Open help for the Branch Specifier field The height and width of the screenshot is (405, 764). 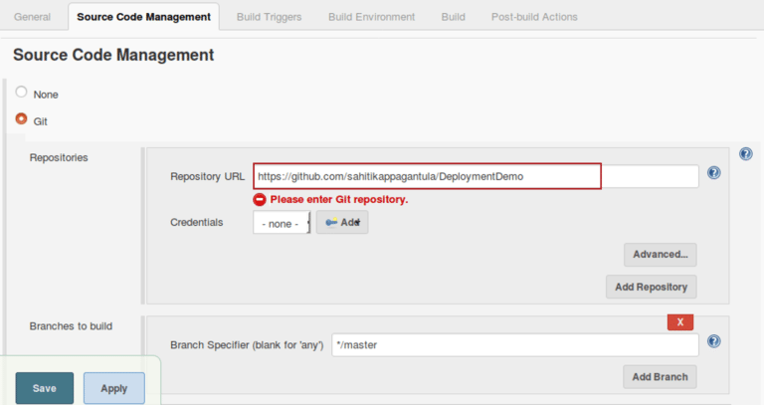(x=713, y=341)
